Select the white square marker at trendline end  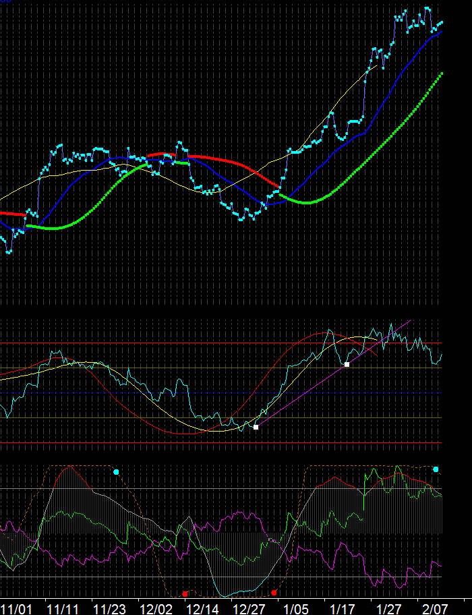pyautogui.click(x=347, y=364)
